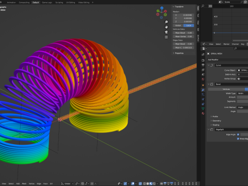Open the World properties tab icon

pyautogui.click(x=203, y=79)
